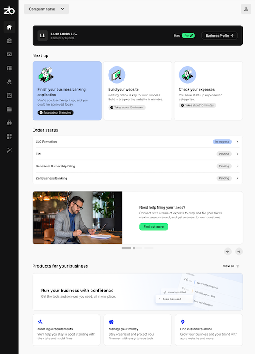Click the Pending badge on Beneficial Ownership Filing
Screen dimensions: 255x354
pyautogui.click(x=224, y=166)
